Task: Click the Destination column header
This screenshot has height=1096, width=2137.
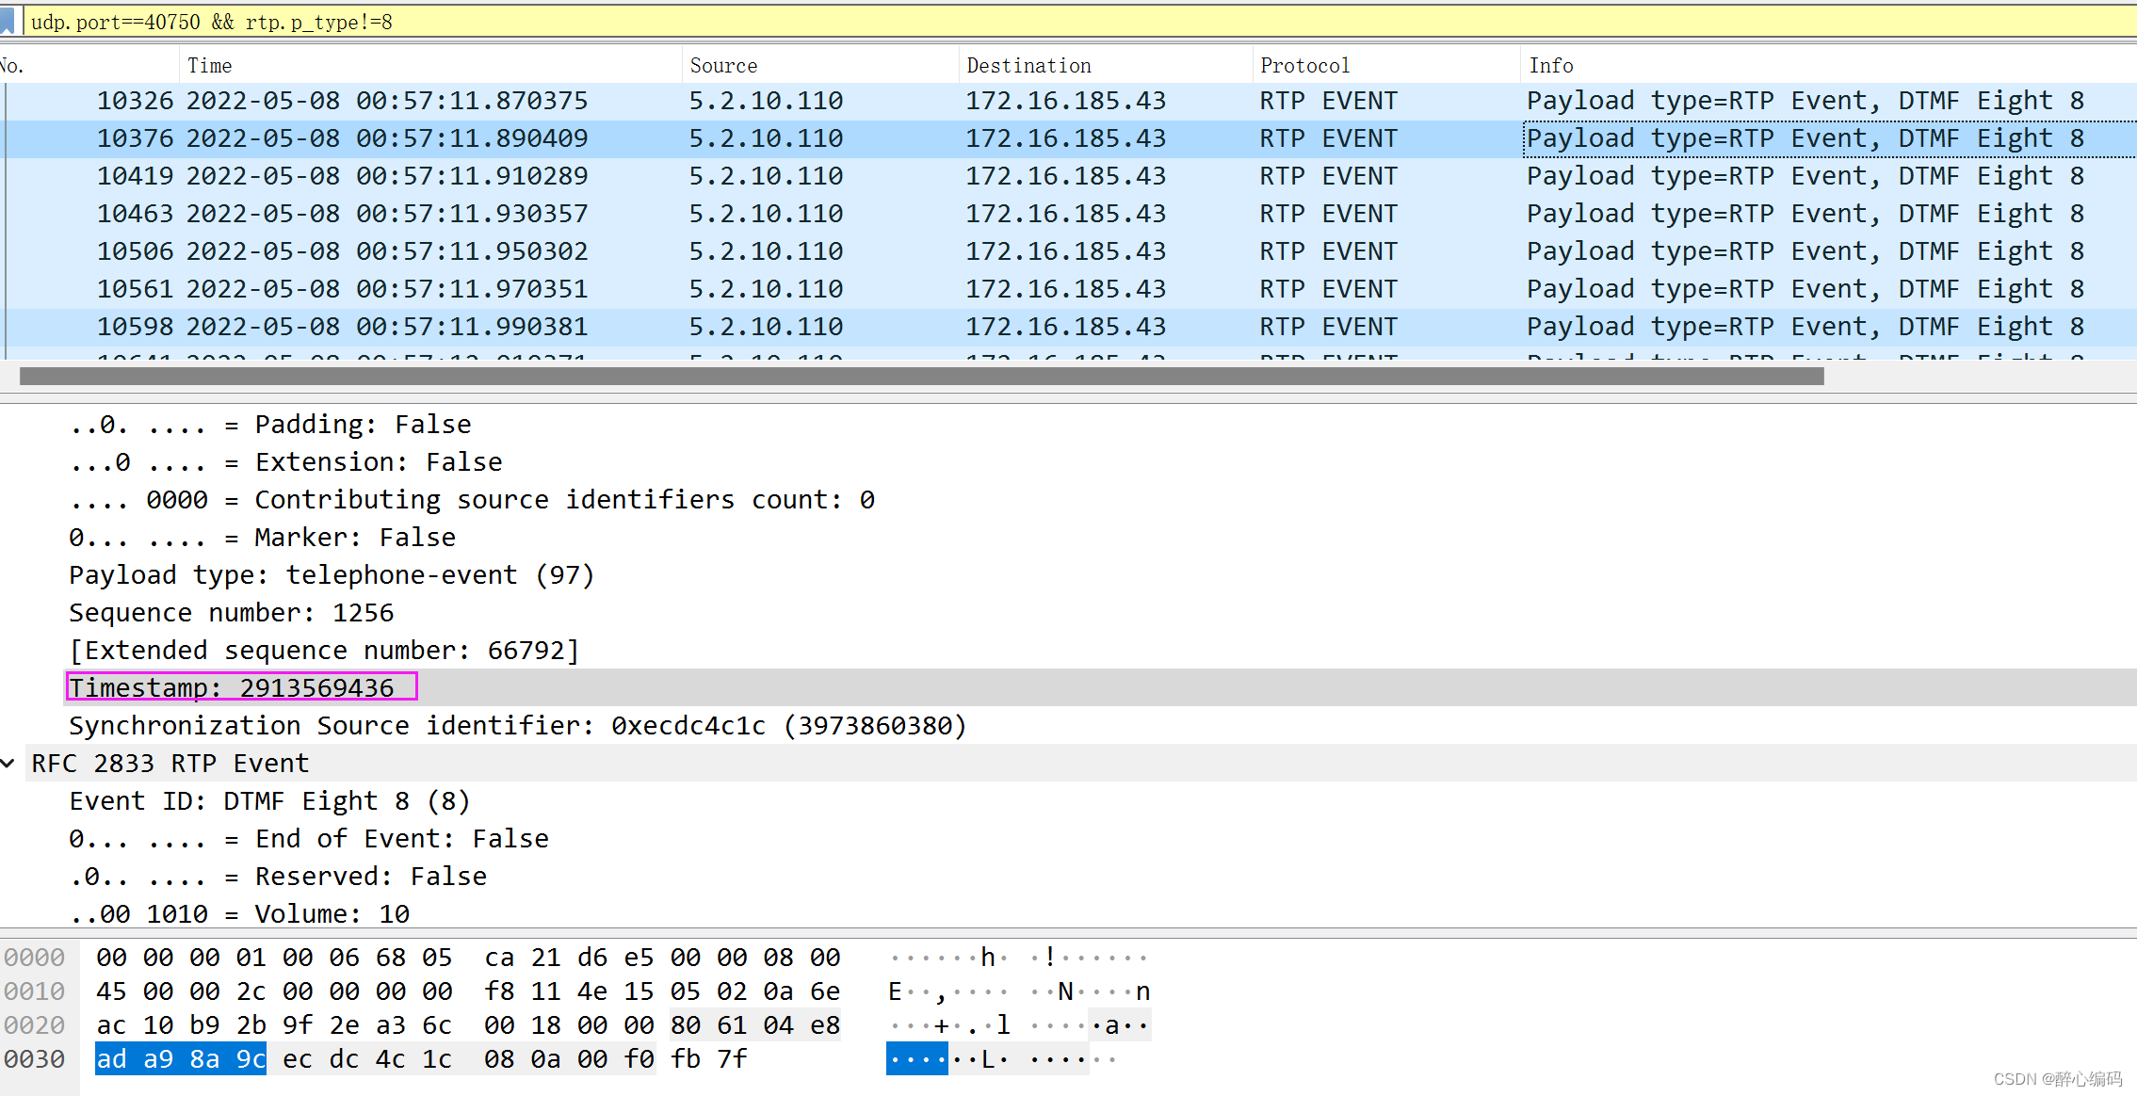Action: (x=1028, y=64)
